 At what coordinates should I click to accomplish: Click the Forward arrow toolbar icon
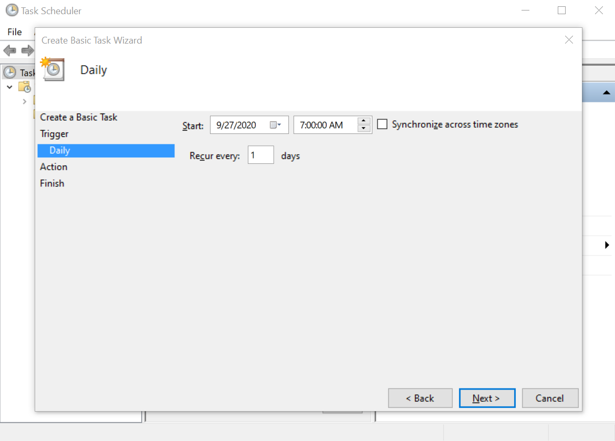[x=27, y=50]
